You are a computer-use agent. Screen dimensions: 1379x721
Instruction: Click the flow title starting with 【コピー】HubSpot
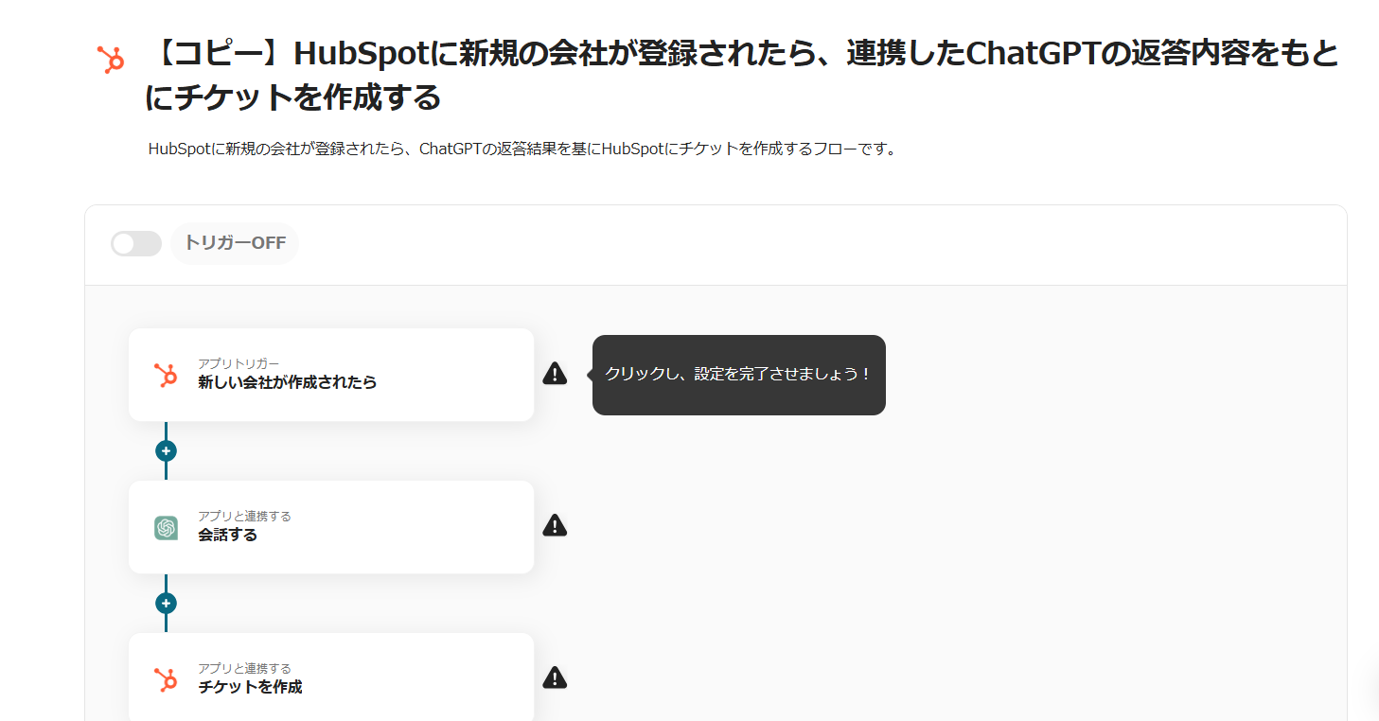[743, 76]
